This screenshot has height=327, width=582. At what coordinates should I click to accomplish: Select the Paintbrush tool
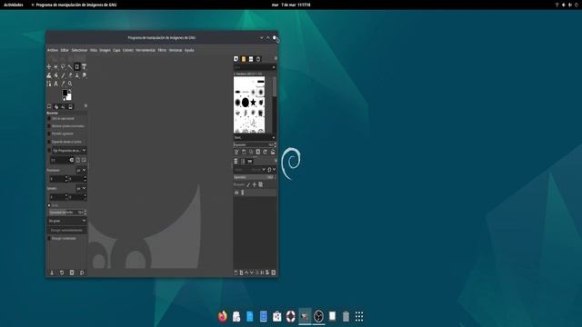(63, 75)
